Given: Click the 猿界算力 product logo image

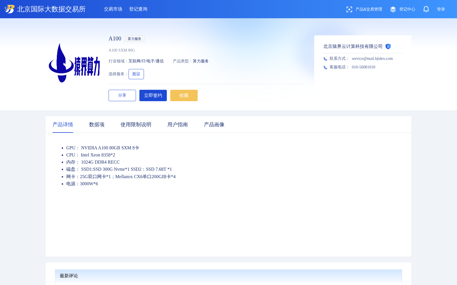Looking at the screenshot, I should pyautogui.click(x=74, y=63).
